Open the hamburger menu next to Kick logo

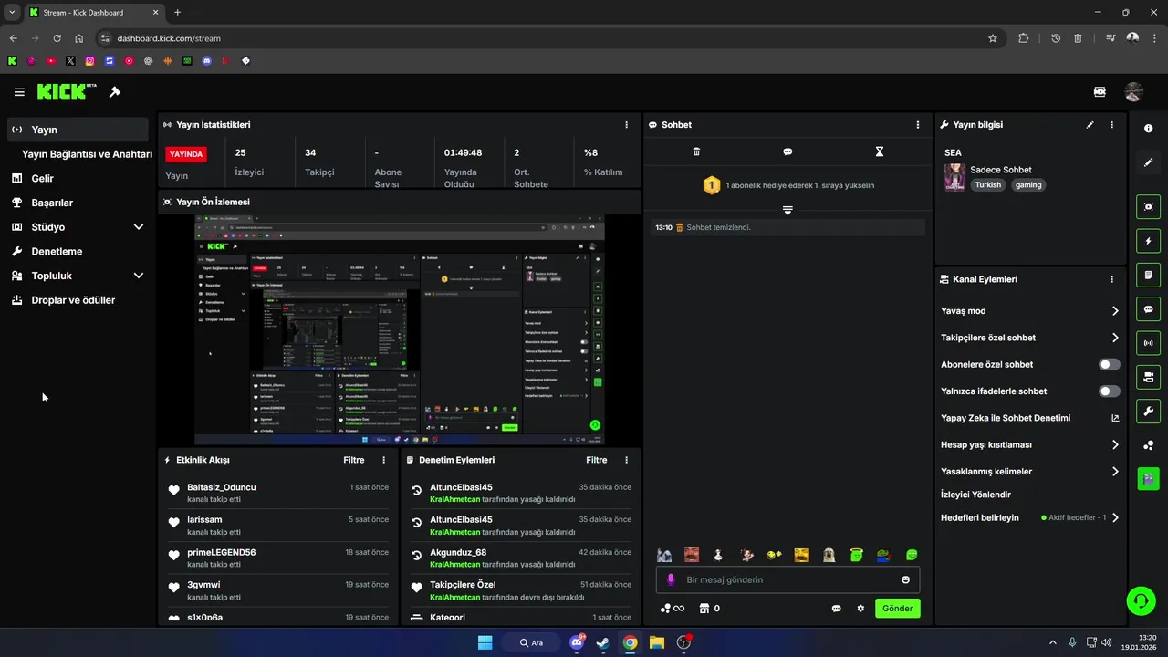tap(19, 92)
